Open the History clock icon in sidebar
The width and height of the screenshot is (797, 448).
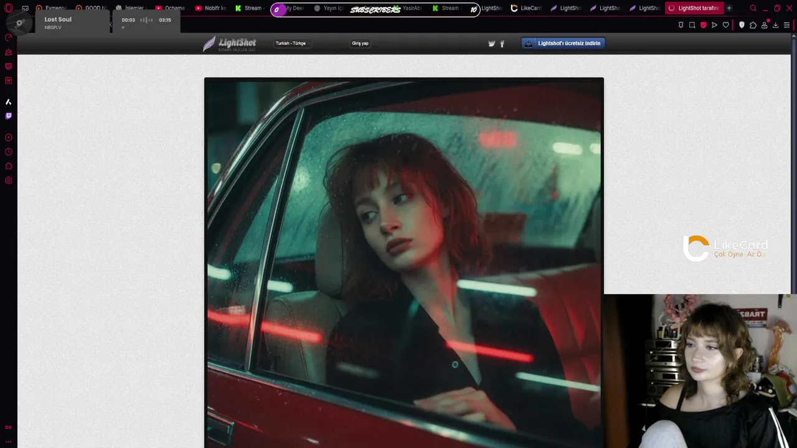coord(9,152)
